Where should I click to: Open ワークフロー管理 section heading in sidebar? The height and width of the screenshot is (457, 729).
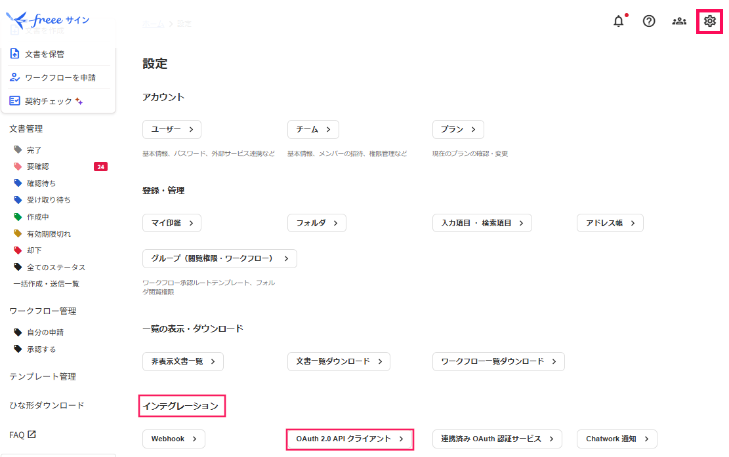pyautogui.click(x=43, y=311)
